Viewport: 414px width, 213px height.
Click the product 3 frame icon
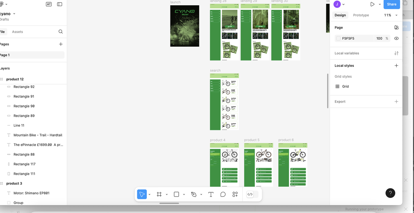(x=2, y=183)
